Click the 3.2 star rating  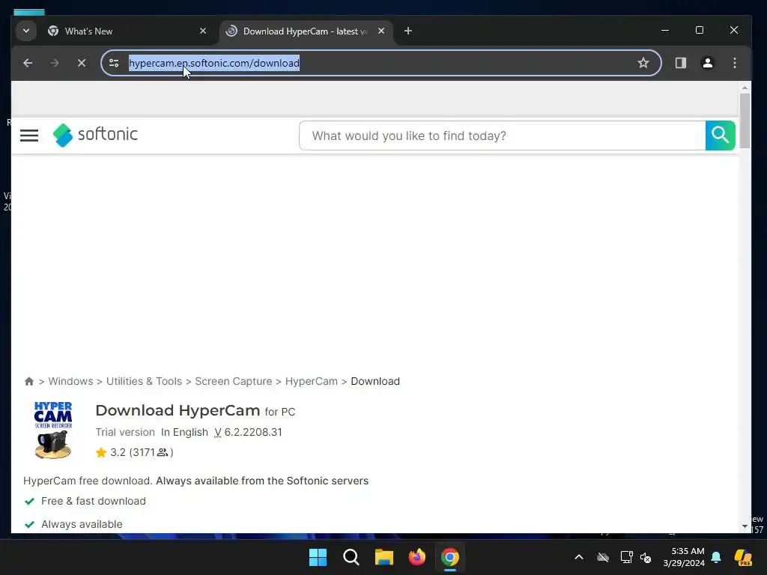click(x=134, y=452)
